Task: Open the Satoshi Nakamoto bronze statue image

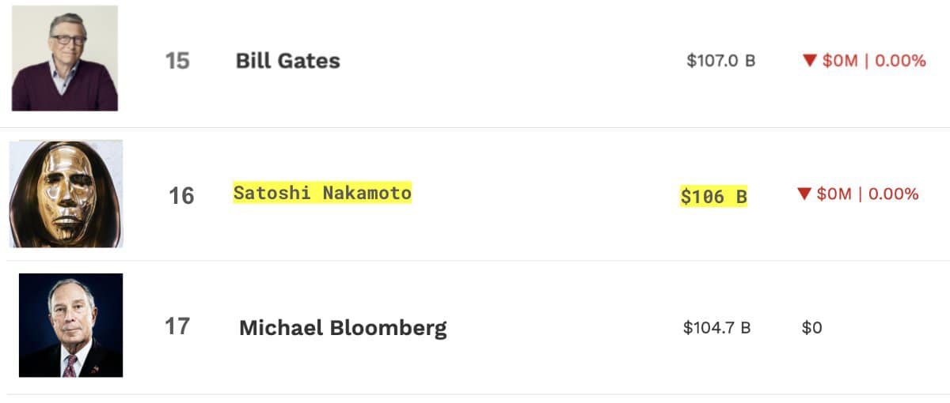Action: (x=66, y=194)
